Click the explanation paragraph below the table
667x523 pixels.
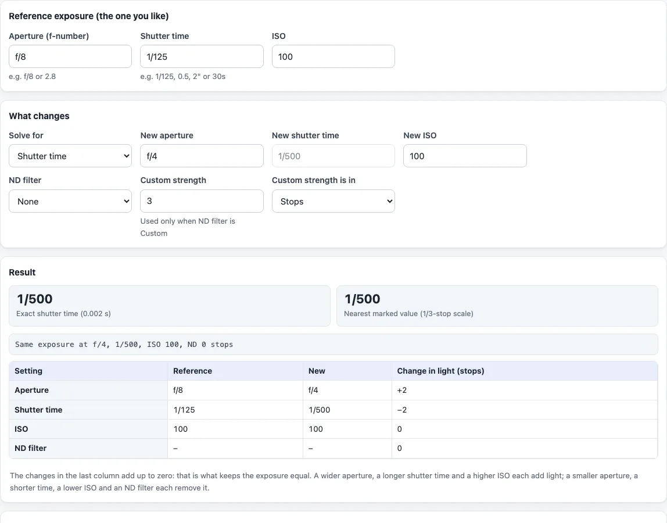[x=324, y=482]
